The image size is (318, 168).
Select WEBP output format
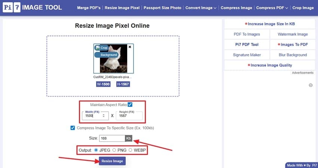(131, 150)
